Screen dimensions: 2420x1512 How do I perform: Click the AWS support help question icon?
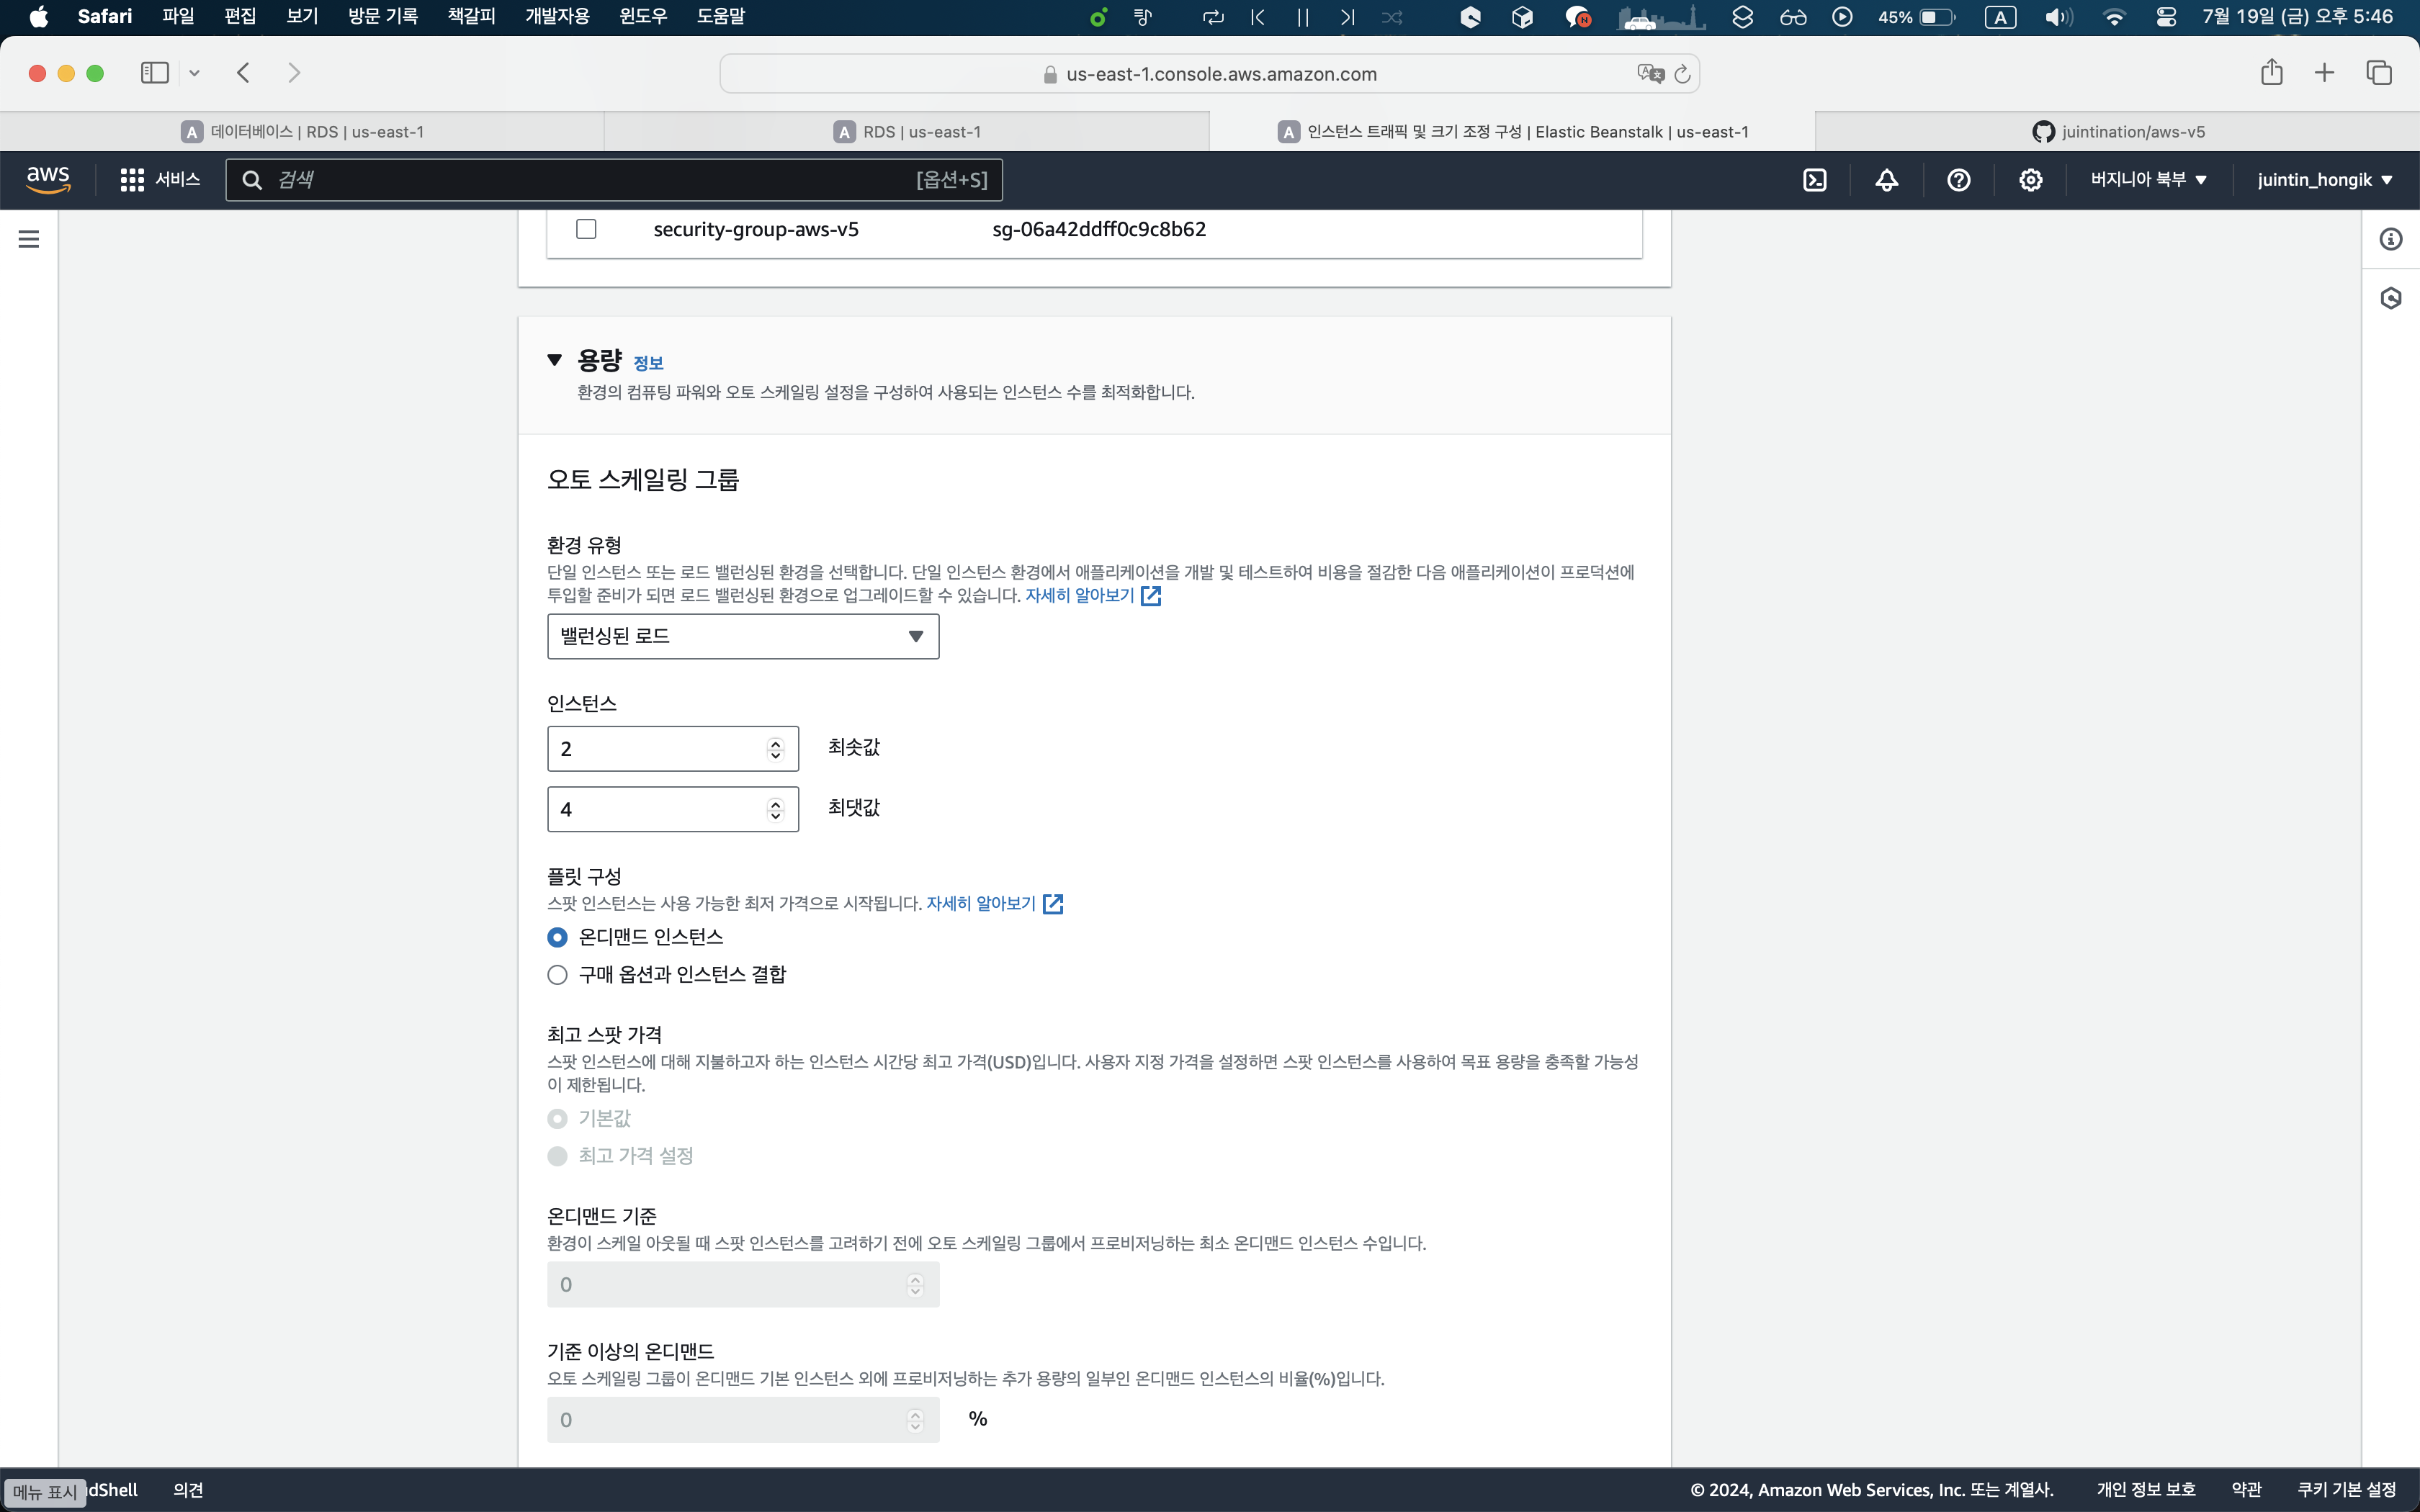click(1958, 180)
